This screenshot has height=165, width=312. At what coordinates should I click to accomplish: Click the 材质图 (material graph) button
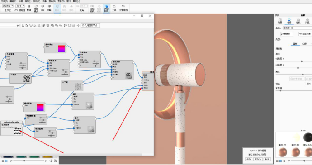point(287,34)
